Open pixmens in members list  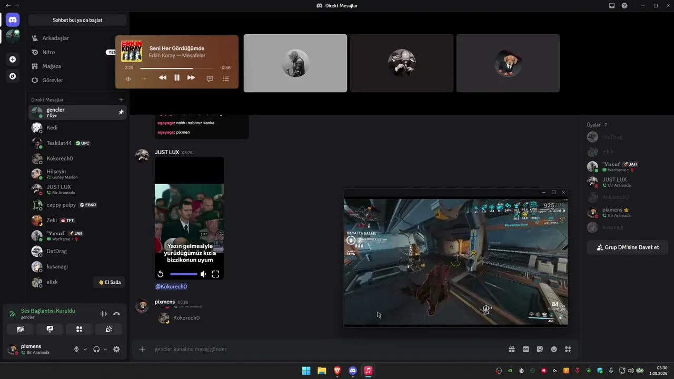click(627, 212)
